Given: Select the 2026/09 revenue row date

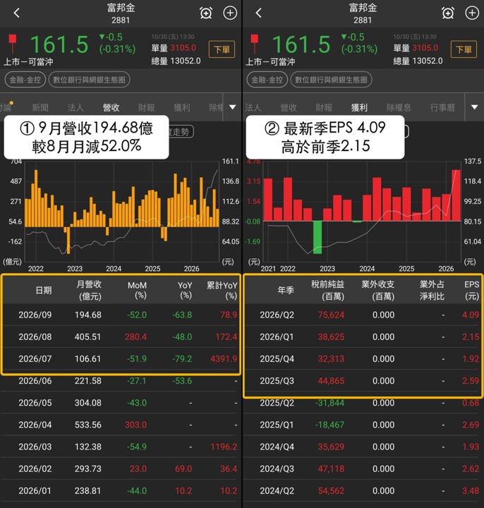Looking at the screenshot, I should pos(35,315).
